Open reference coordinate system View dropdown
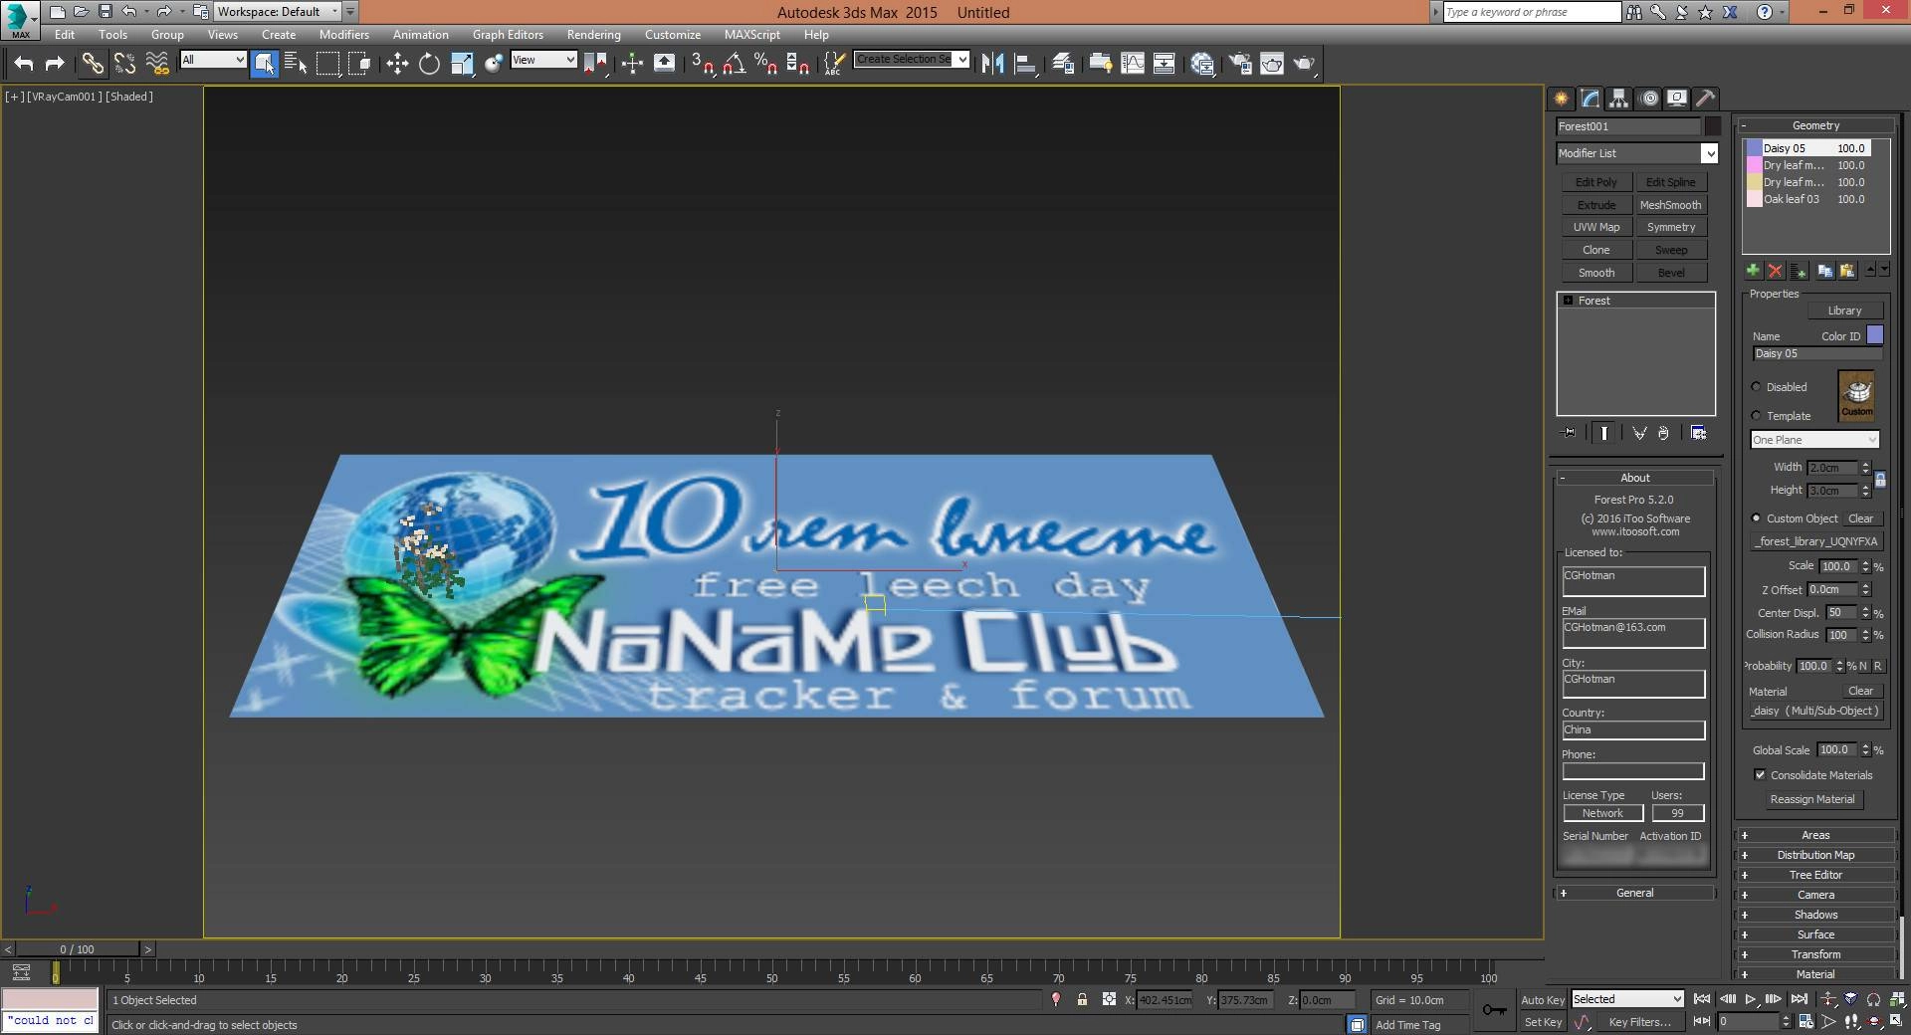1911x1035 pixels. (543, 60)
